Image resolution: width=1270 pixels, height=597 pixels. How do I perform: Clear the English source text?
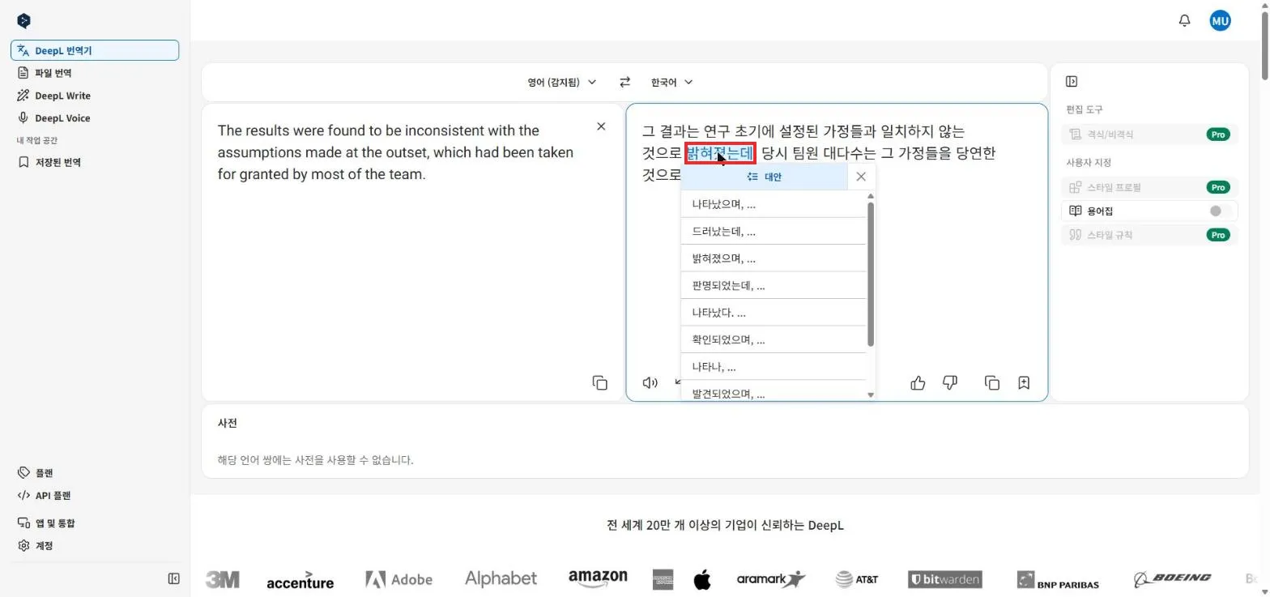click(x=601, y=126)
